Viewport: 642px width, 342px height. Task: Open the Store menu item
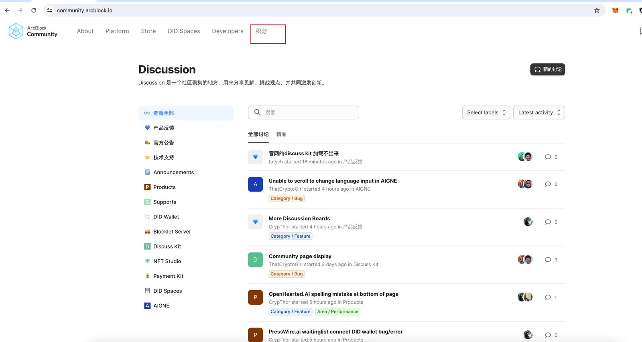coord(148,31)
